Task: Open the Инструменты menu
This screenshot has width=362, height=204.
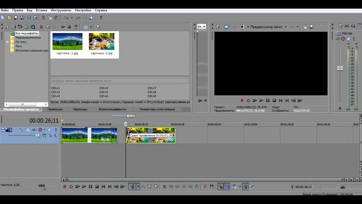Action: point(61,10)
